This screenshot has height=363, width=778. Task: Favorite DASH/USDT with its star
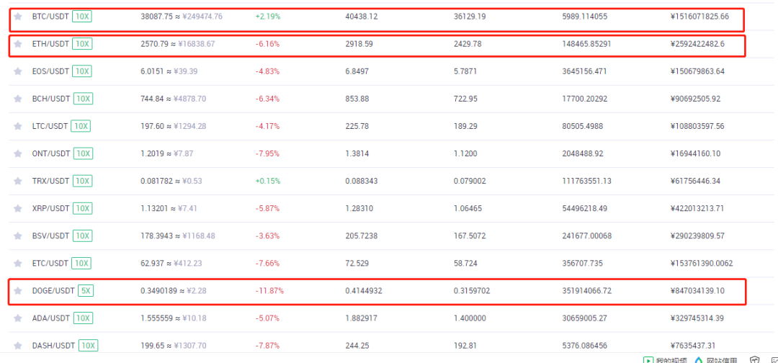pos(18,345)
